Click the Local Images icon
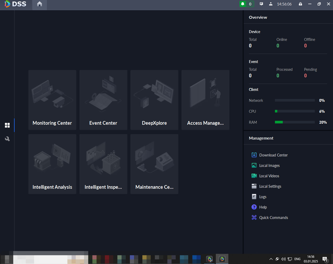The width and height of the screenshot is (333, 264). point(254,165)
